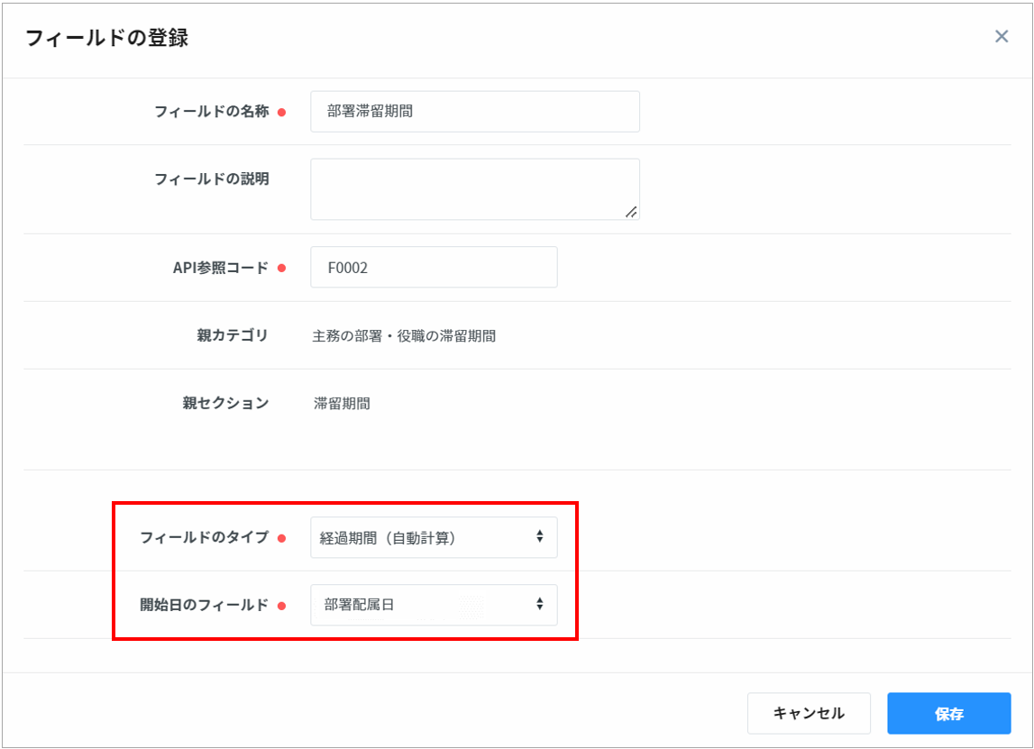
Task: Click the 親セクション value 滞留期間
Action: 342,403
